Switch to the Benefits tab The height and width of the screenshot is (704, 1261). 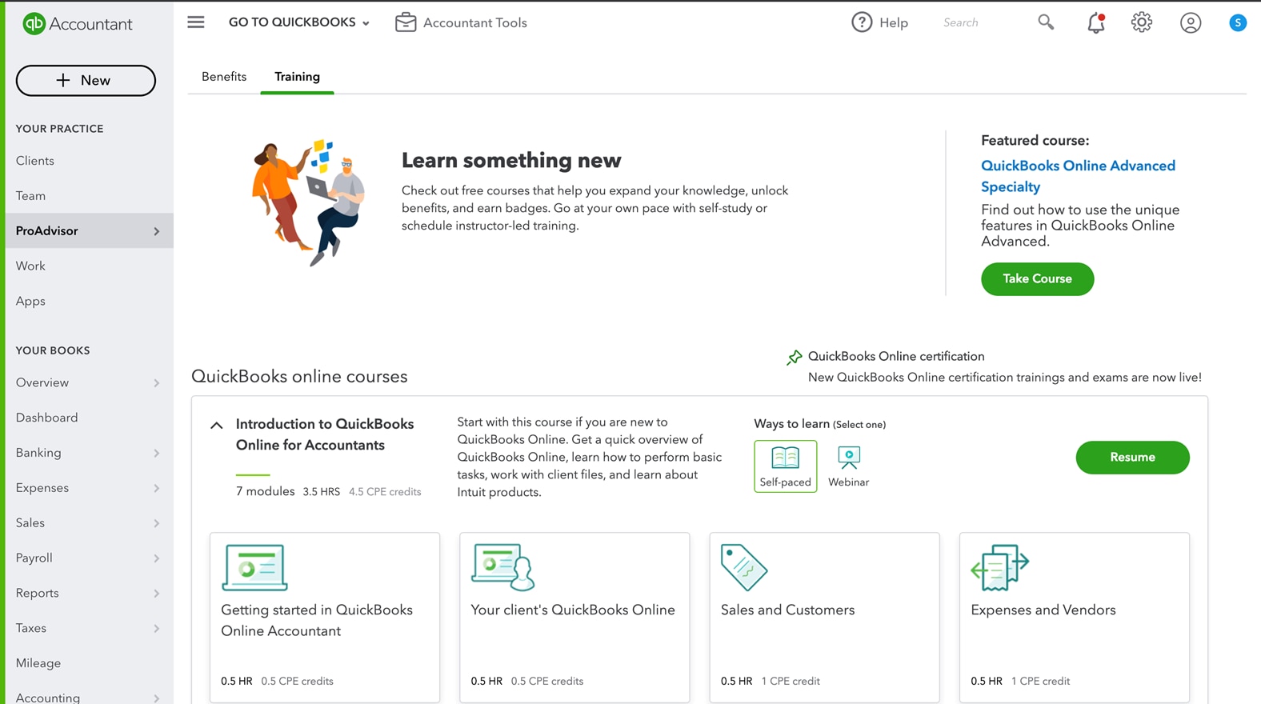[x=224, y=77]
